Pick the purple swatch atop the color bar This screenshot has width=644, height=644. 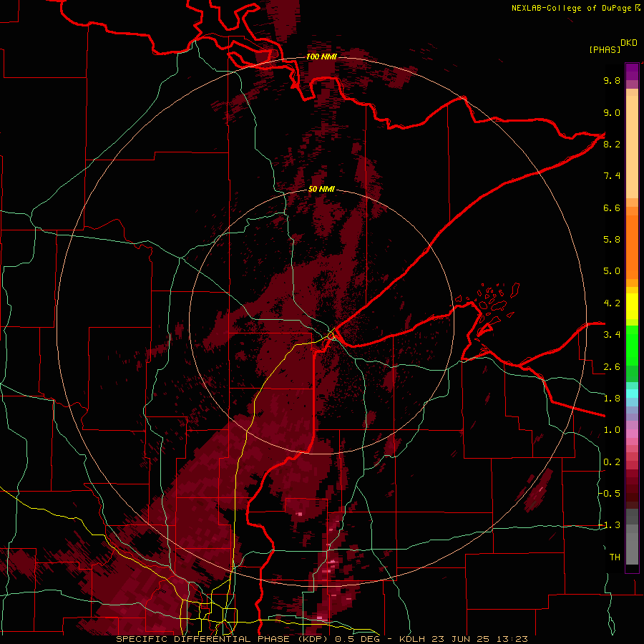coord(632,72)
